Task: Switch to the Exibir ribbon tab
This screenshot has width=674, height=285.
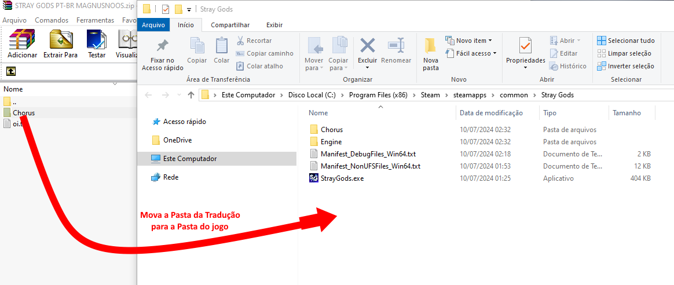Action: pyautogui.click(x=274, y=25)
